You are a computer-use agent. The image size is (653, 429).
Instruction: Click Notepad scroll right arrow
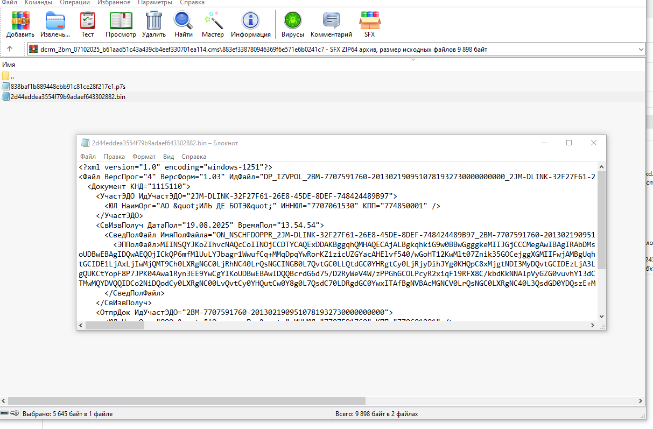coord(592,325)
